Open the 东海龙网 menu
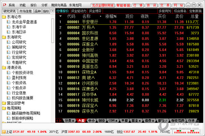 pos(75,5)
